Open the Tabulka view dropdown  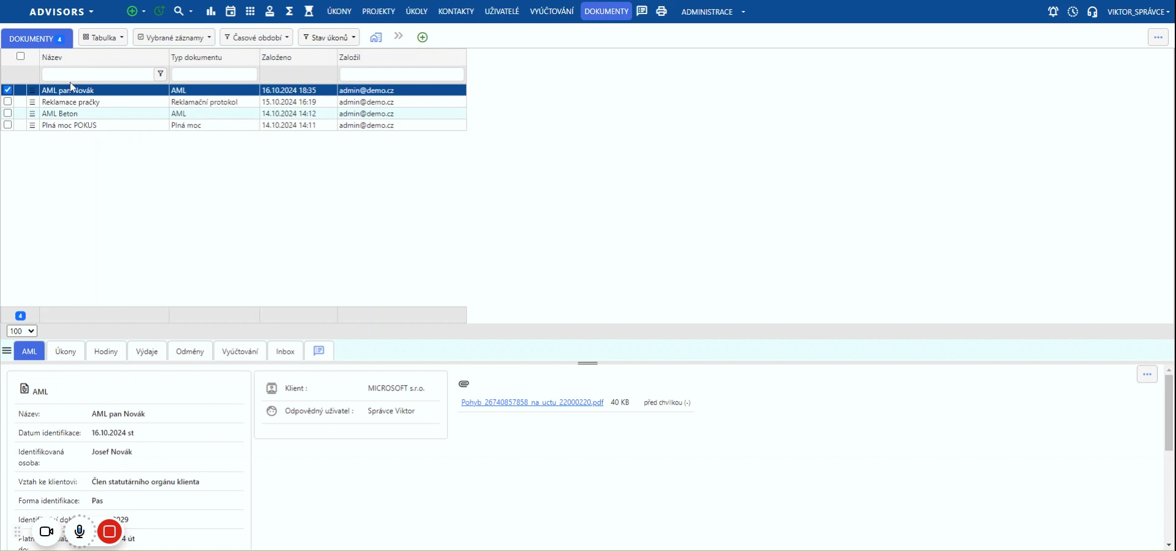(103, 37)
